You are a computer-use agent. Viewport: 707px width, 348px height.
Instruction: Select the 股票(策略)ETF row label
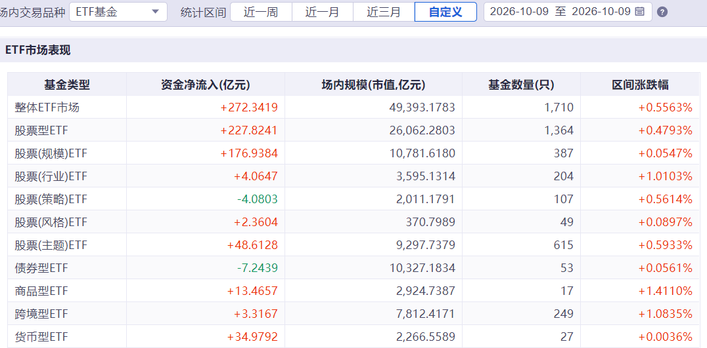click(51, 199)
